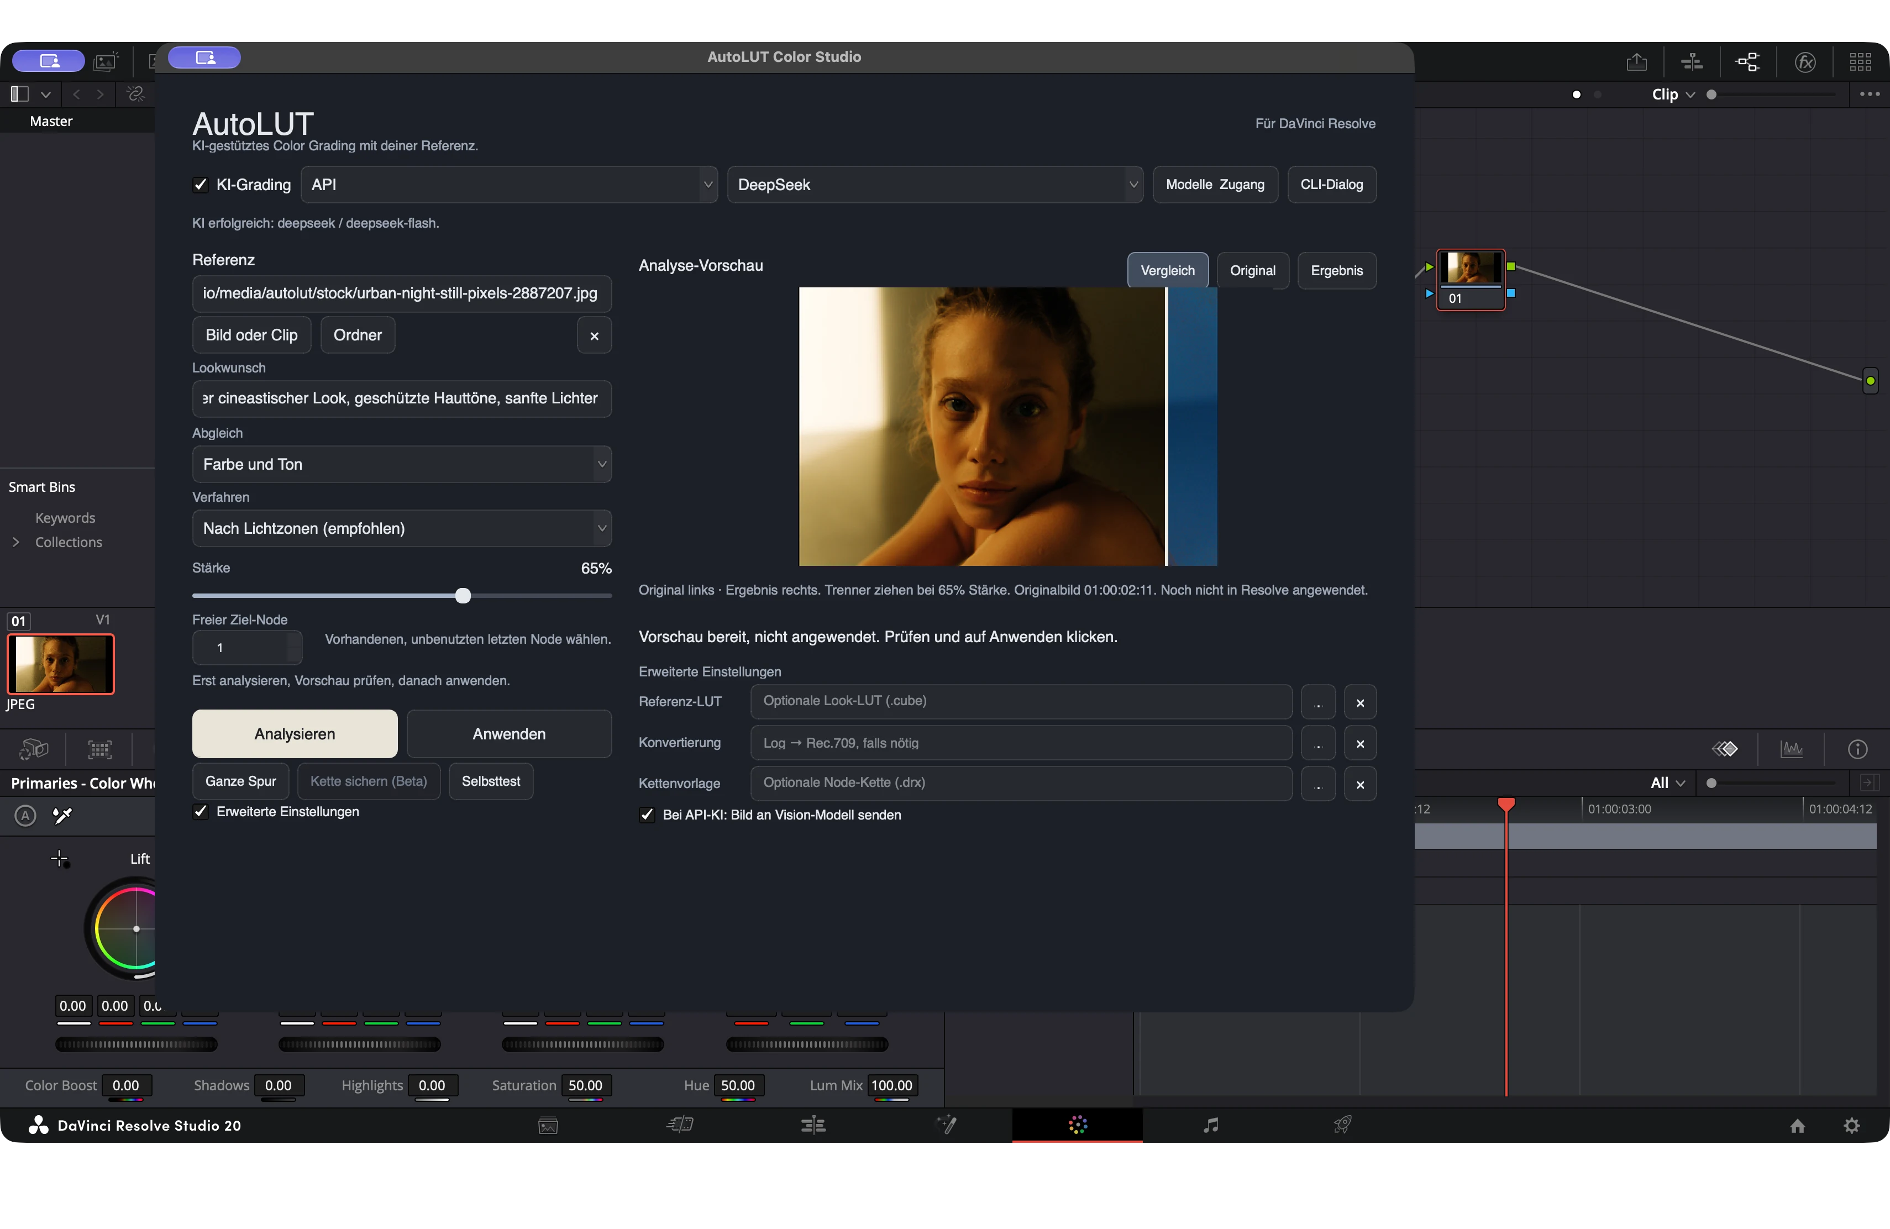Screen dimensions: 1890x1229
Task: Toggle the Auto balance A button
Action: (25, 815)
